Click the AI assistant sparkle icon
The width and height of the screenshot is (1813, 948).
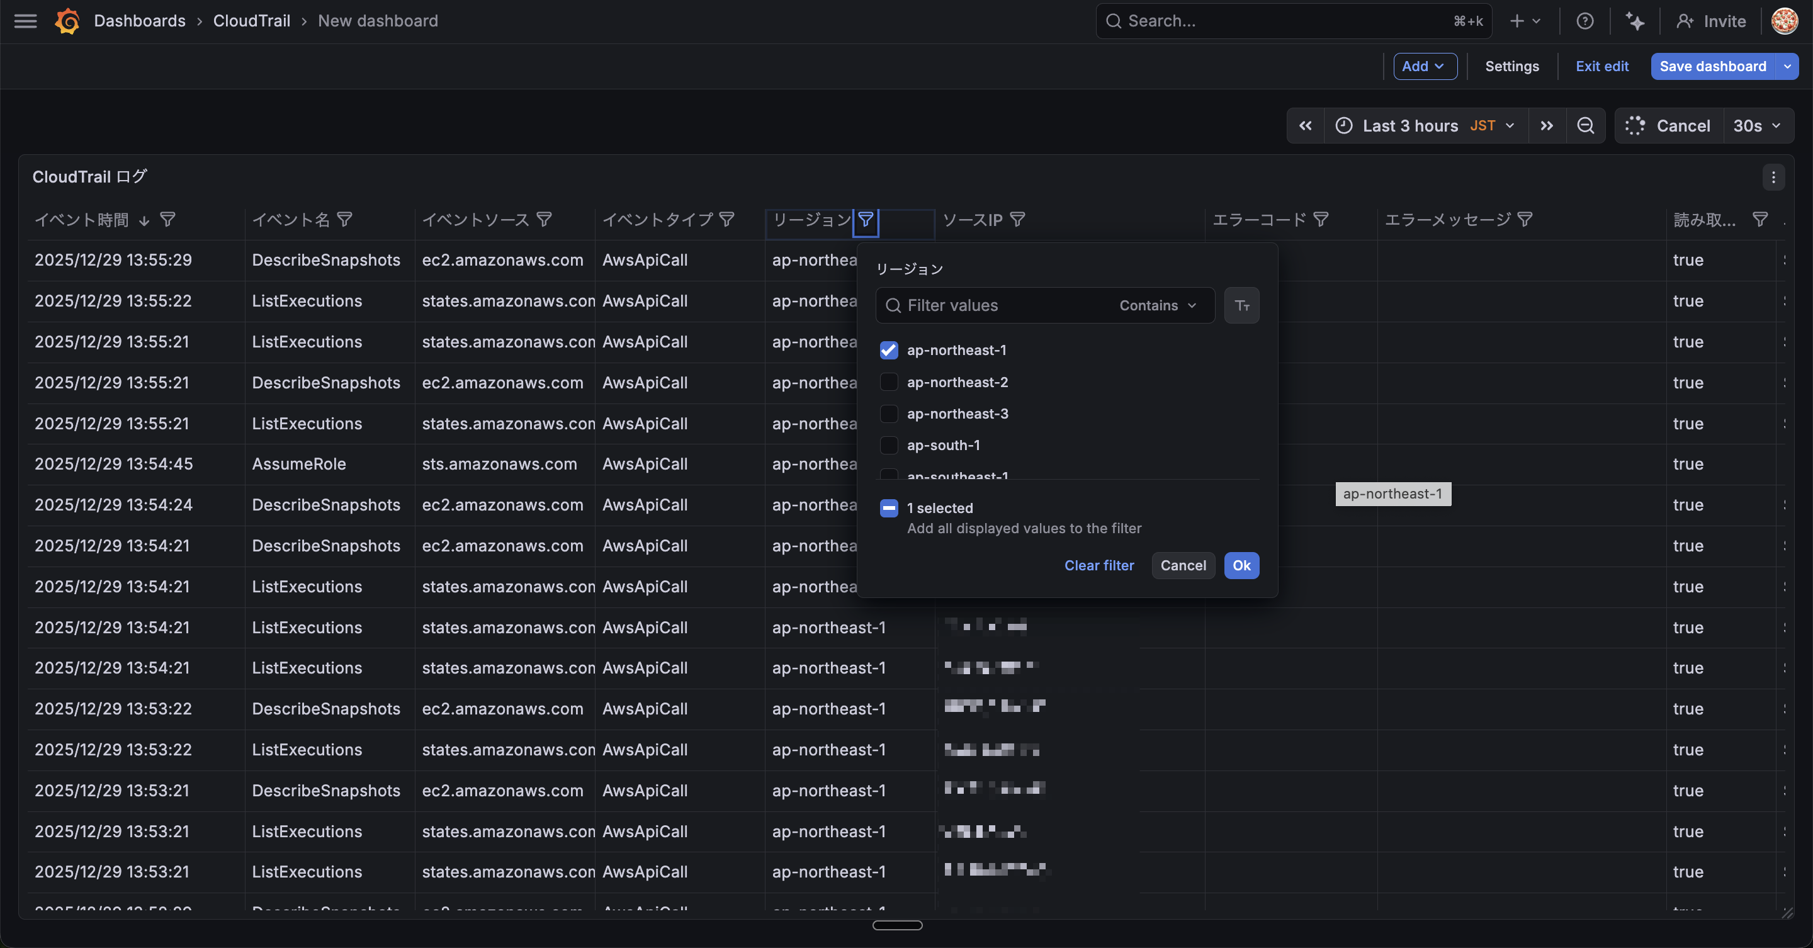click(x=1634, y=21)
